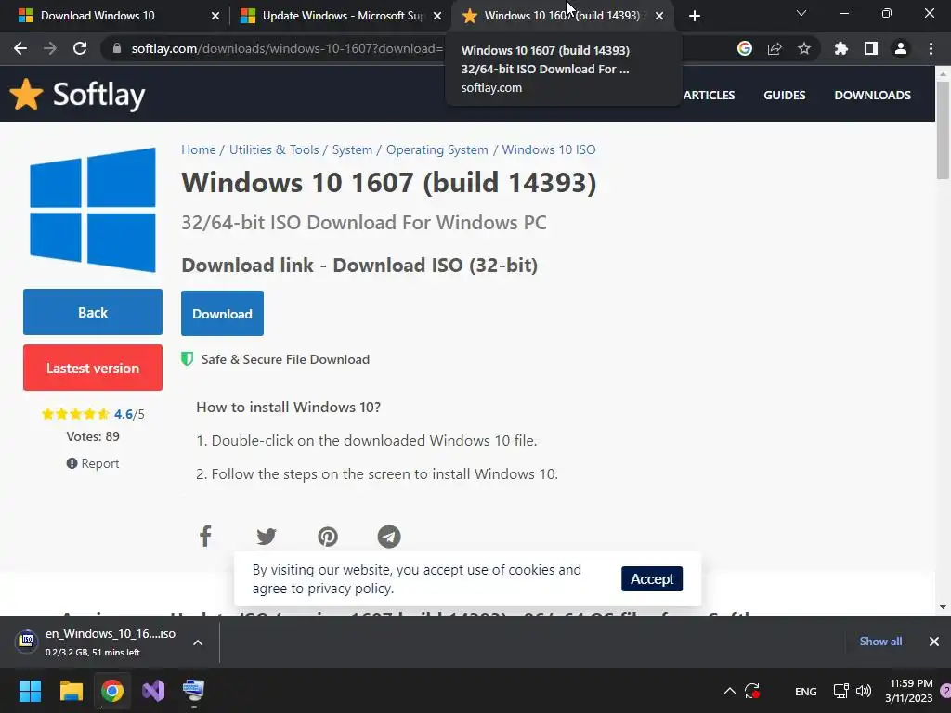
Task: Open Windows Start menu
Action: [x=30, y=691]
